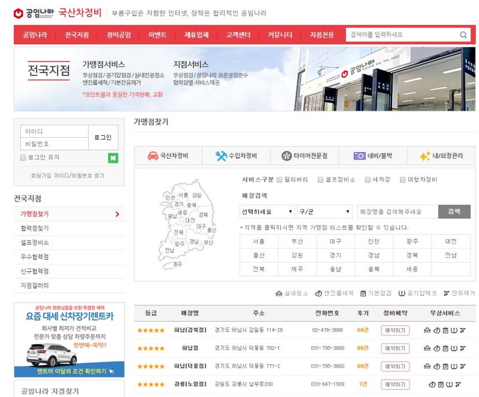Enable the 대형차정비 checkbox
Screen dimensions: 479x397
coord(403,180)
